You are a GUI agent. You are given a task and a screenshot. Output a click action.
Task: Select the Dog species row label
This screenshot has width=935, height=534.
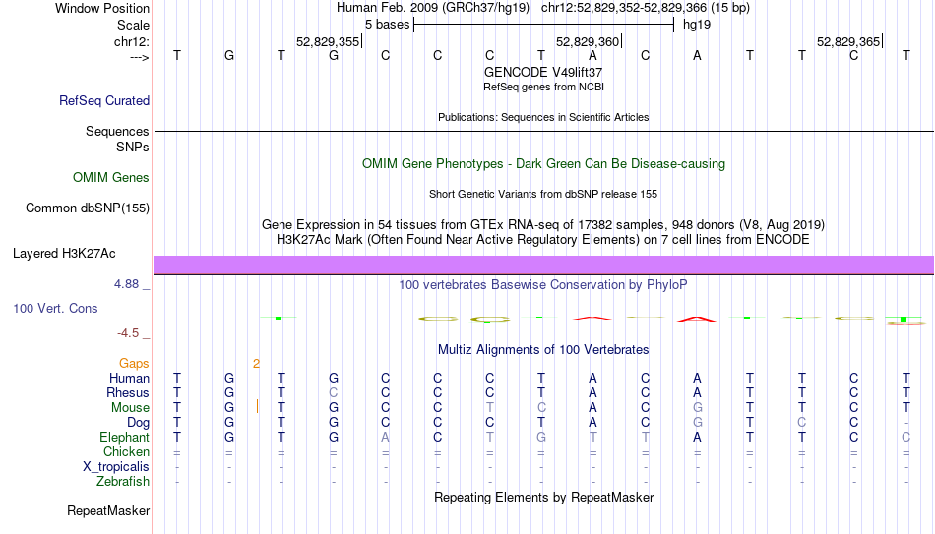click(x=139, y=423)
